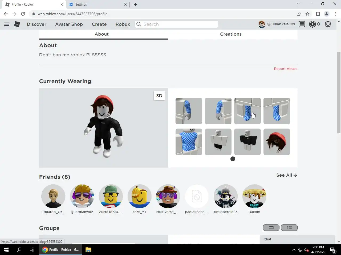
Task: Bookmark this page with the star
Action: [307, 14]
